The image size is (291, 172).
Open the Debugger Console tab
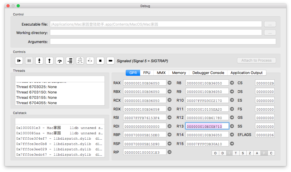tap(208, 73)
